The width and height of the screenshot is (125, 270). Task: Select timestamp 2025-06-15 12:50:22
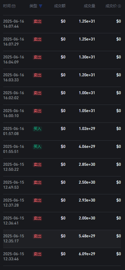click(x=14, y=167)
